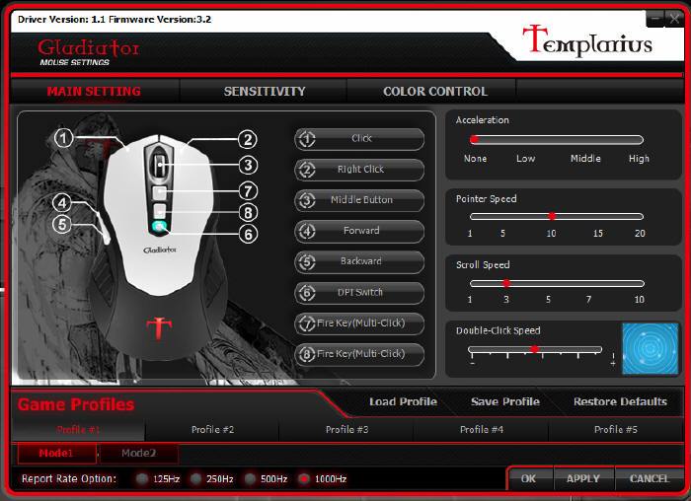This screenshot has height=501, width=691.
Task: Select Profile #3 tab
Action: pyautogui.click(x=346, y=430)
